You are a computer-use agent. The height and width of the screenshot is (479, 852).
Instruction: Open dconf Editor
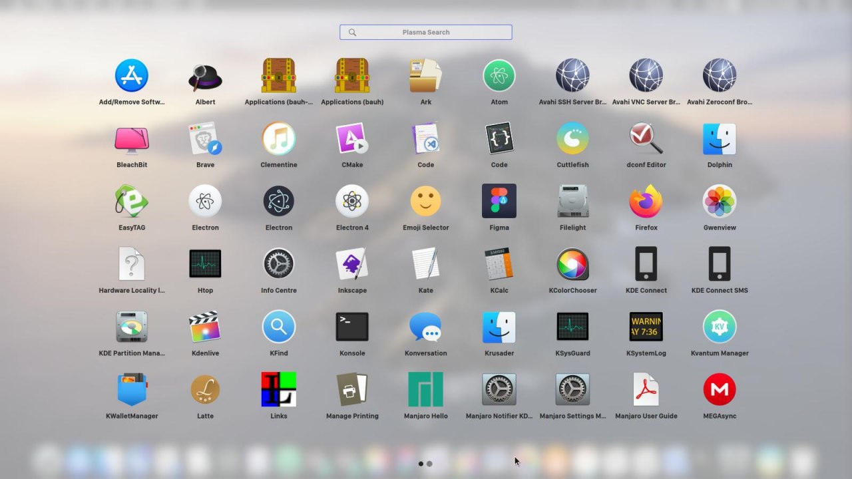[646, 138]
